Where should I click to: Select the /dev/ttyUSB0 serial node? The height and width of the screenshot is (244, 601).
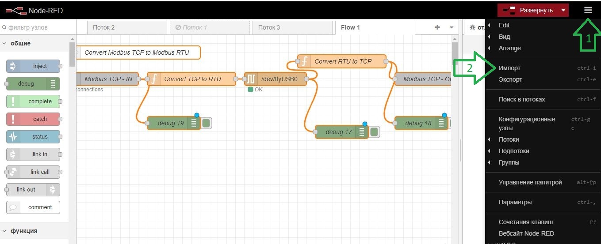(x=276, y=79)
